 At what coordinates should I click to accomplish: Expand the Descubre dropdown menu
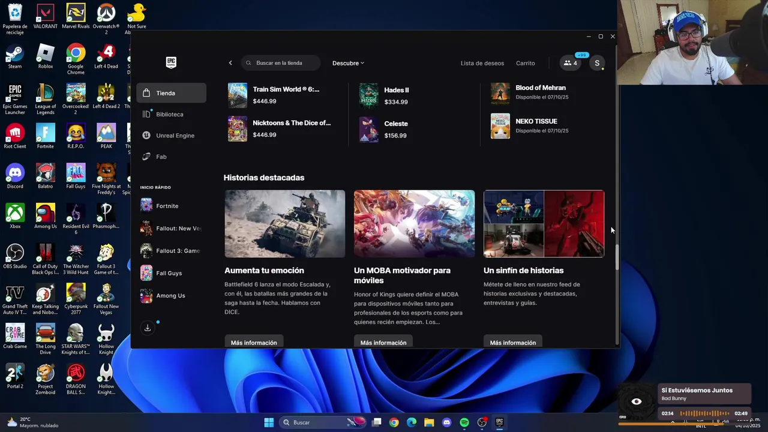[348, 63]
